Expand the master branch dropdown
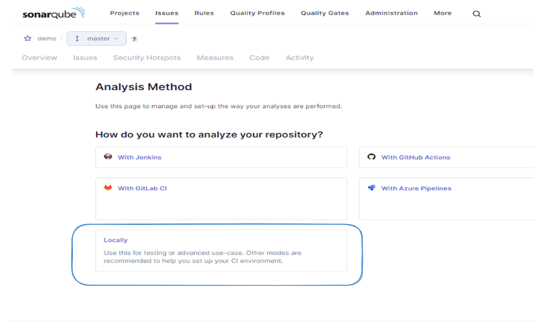Image resolution: width=557 pixels, height=329 pixels. pos(97,39)
